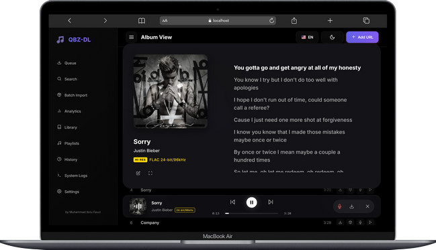This screenshot has height=250, width=436.
Task: Jump to lyric 'I know you know that'
Action: [x=289, y=136]
